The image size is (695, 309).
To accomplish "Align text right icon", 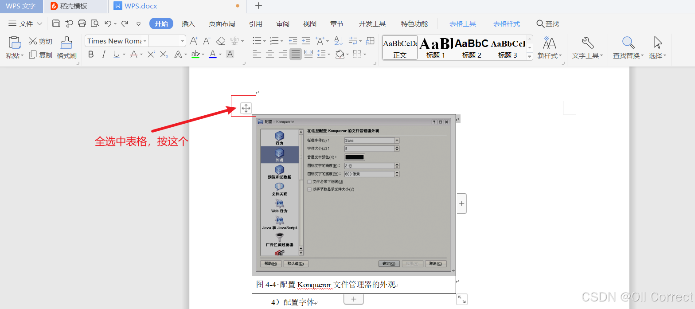I will (x=283, y=55).
